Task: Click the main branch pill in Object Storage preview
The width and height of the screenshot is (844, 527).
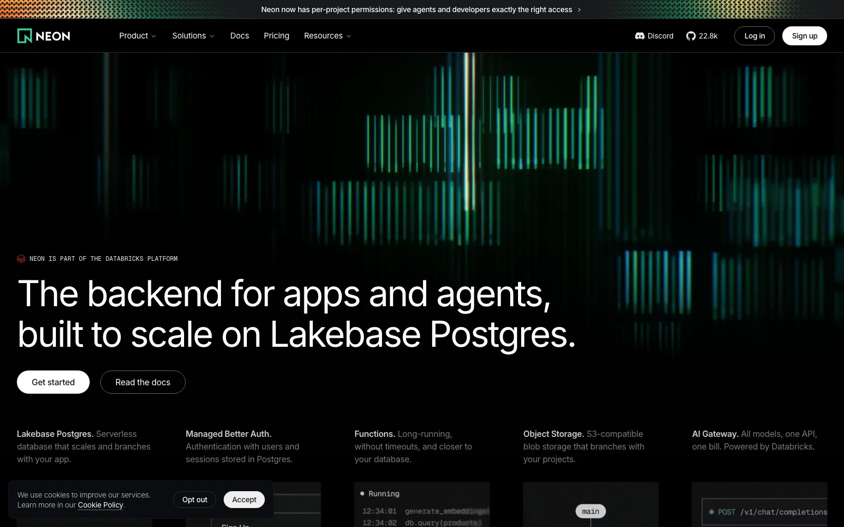Action: coord(591,511)
